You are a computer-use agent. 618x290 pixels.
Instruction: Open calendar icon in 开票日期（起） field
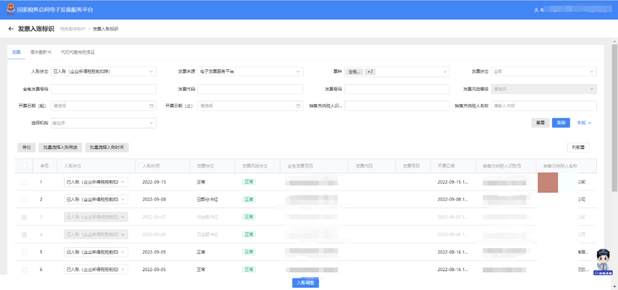coord(152,106)
